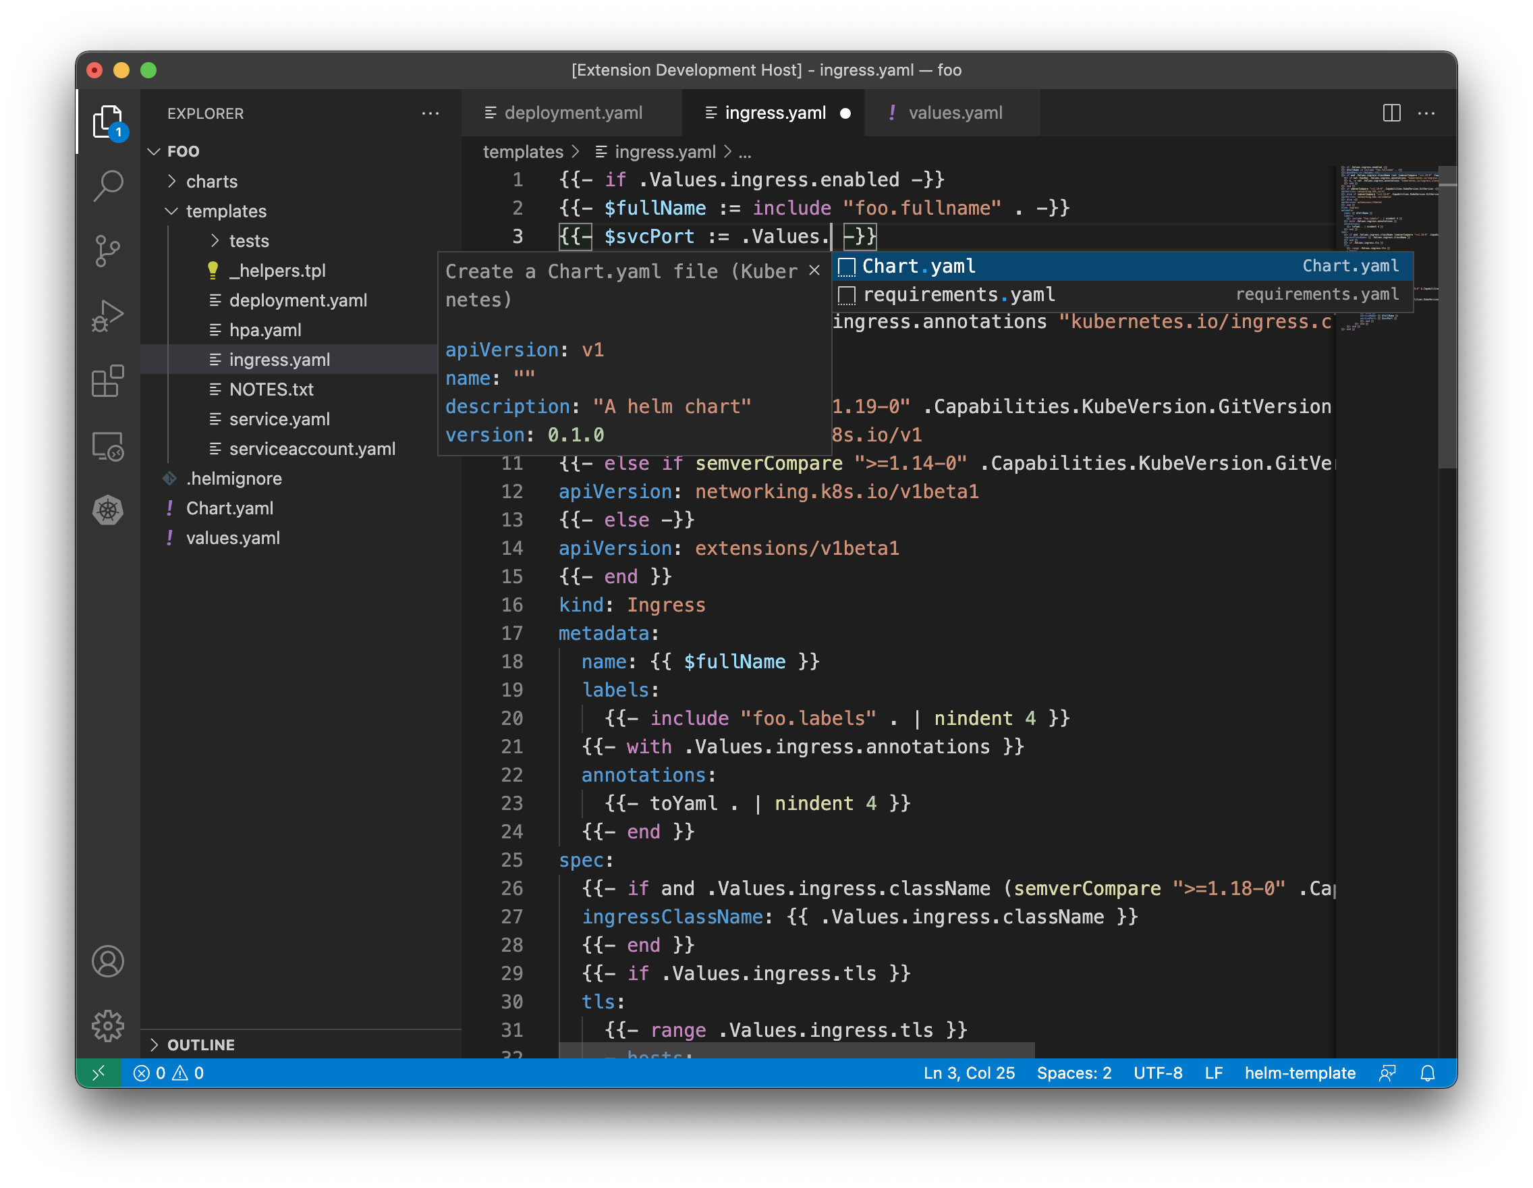Open the Accounts menu icon

pyautogui.click(x=108, y=961)
